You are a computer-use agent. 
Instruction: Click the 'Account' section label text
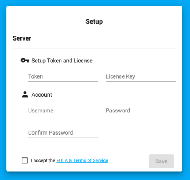[x=42, y=95]
